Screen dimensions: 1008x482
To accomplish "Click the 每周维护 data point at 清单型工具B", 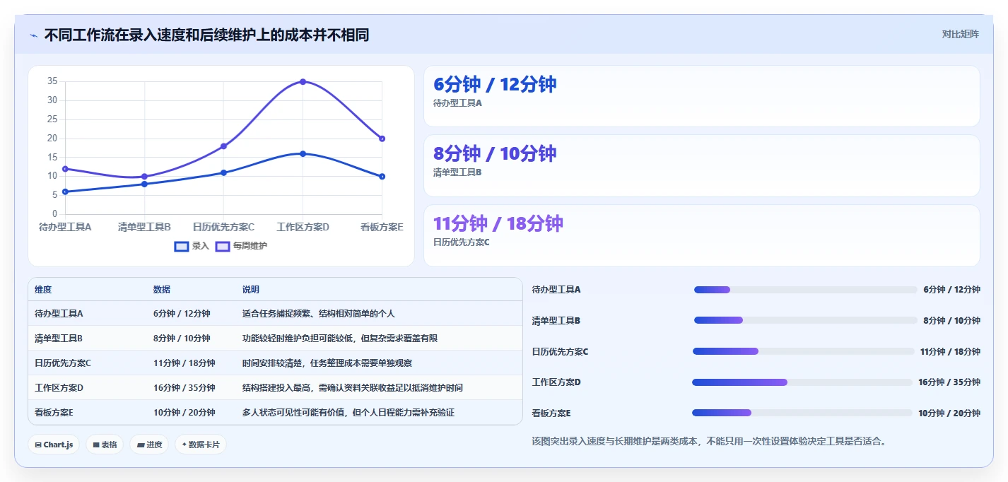I will click(x=144, y=177).
